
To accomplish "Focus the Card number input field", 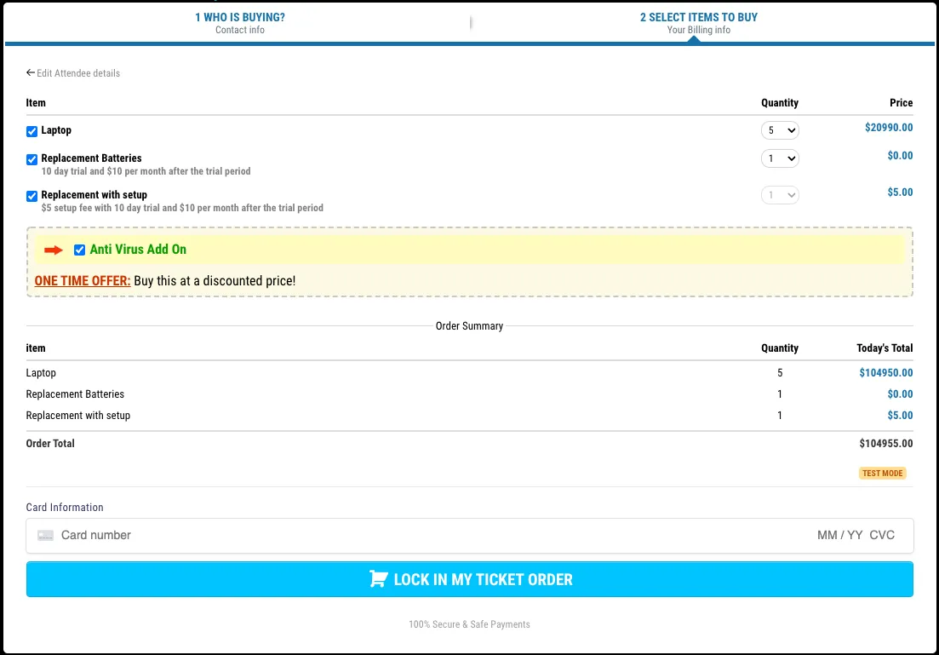I will tap(419, 535).
